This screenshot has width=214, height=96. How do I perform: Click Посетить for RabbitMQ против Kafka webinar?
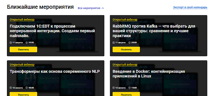point(126,50)
